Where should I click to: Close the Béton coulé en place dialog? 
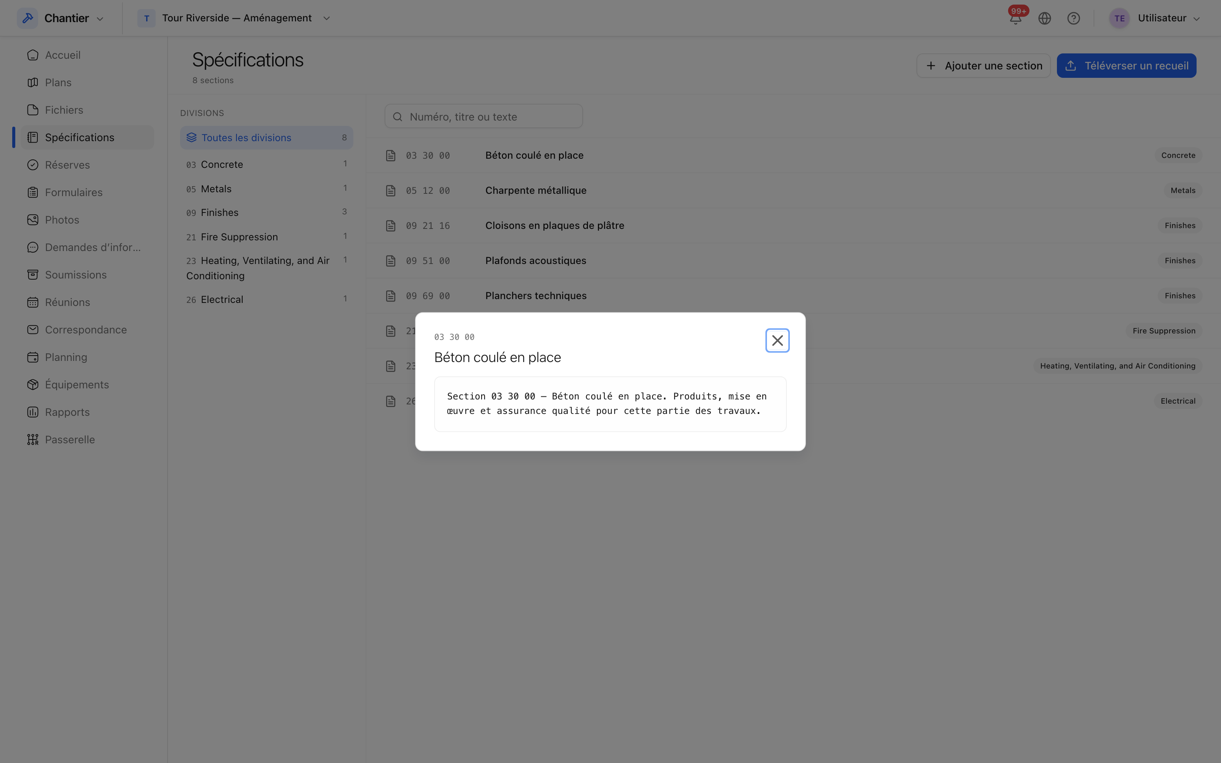[777, 341]
